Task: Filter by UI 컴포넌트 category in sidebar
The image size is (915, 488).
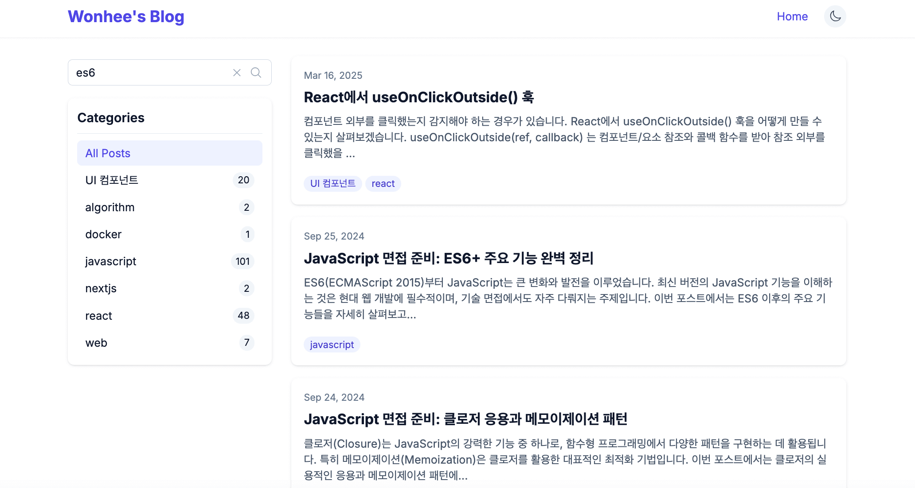Action: point(170,180)
